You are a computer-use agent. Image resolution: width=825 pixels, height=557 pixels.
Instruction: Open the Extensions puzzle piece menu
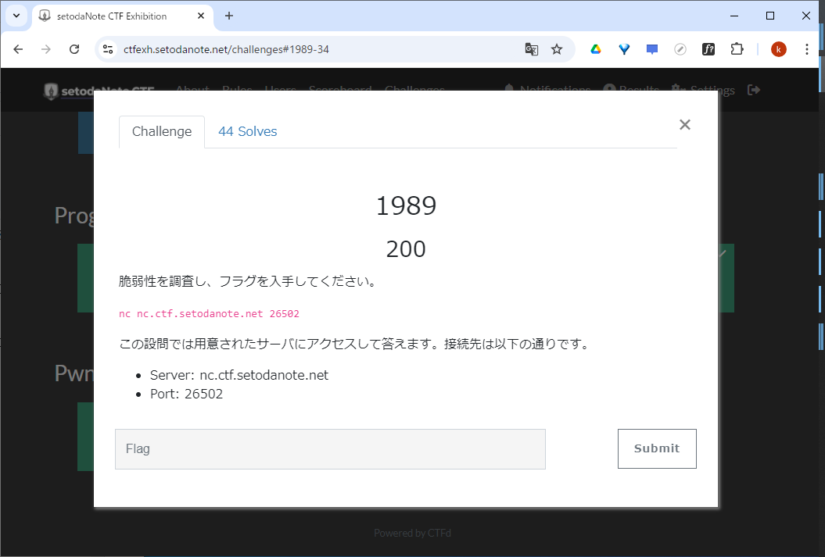[737, 49]
